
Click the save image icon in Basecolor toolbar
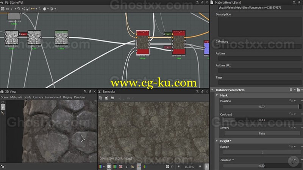pyautogui.click(x=106, y=98)
